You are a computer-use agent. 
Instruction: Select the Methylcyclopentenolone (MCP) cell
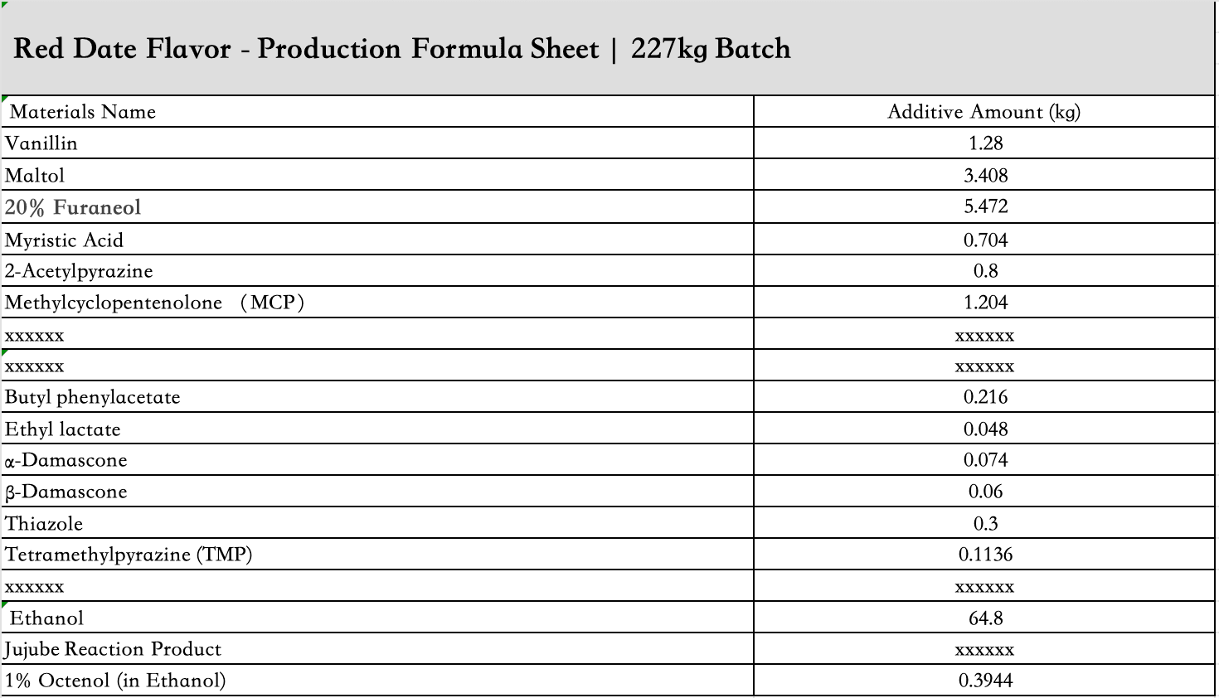(377, 302)
